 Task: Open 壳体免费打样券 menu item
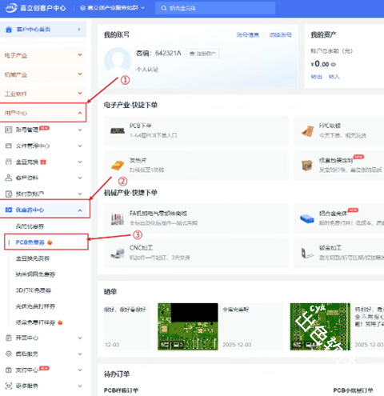click(35, 306)
